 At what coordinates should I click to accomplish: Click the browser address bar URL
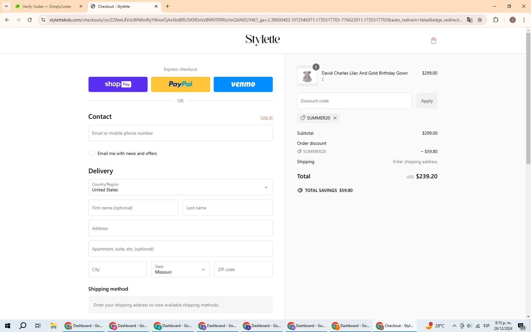click(256, 20)
